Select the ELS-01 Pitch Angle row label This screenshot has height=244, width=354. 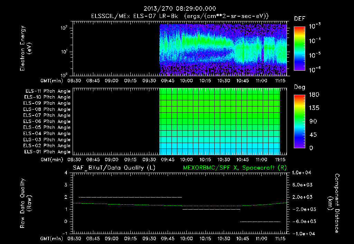[x=47, y=152]
